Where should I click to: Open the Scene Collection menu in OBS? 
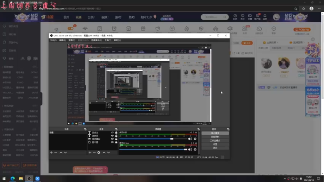[96, 40]
